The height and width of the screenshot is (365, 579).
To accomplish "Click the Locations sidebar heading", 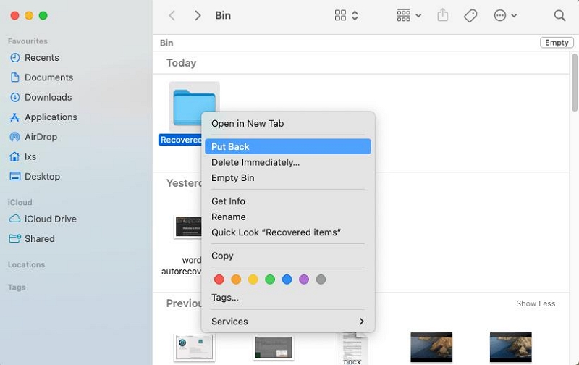I will point(26,265).
